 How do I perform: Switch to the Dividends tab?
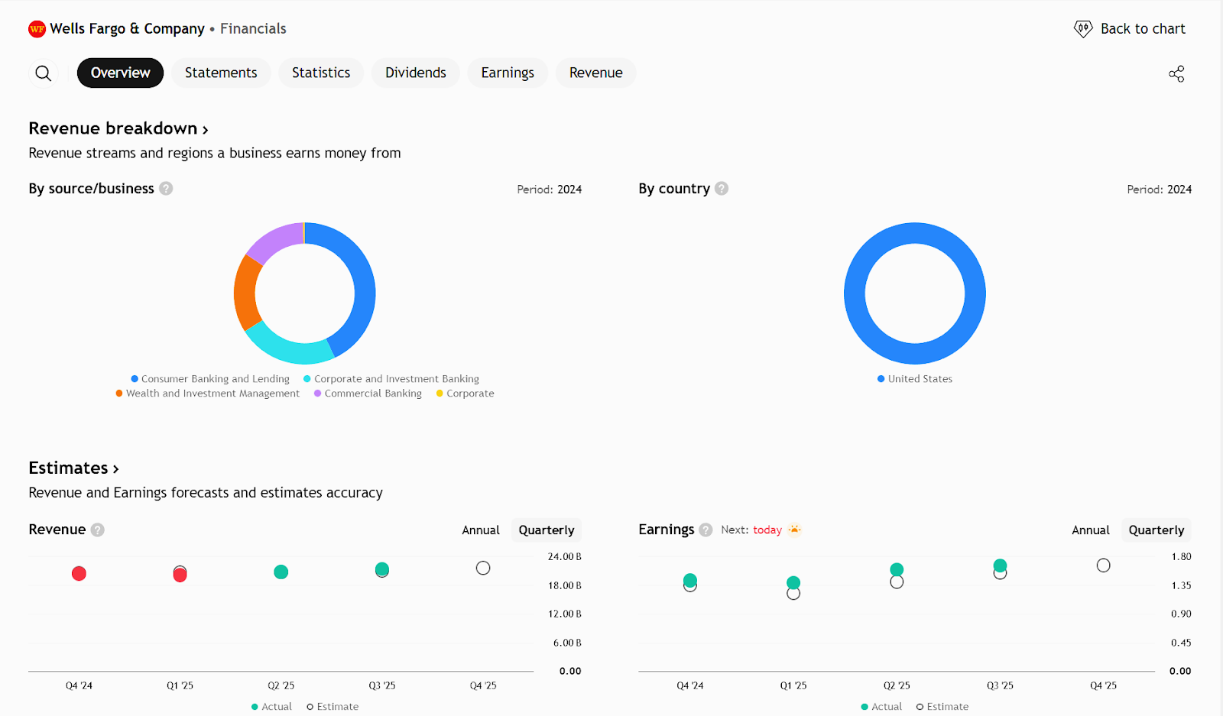point(415,73)
